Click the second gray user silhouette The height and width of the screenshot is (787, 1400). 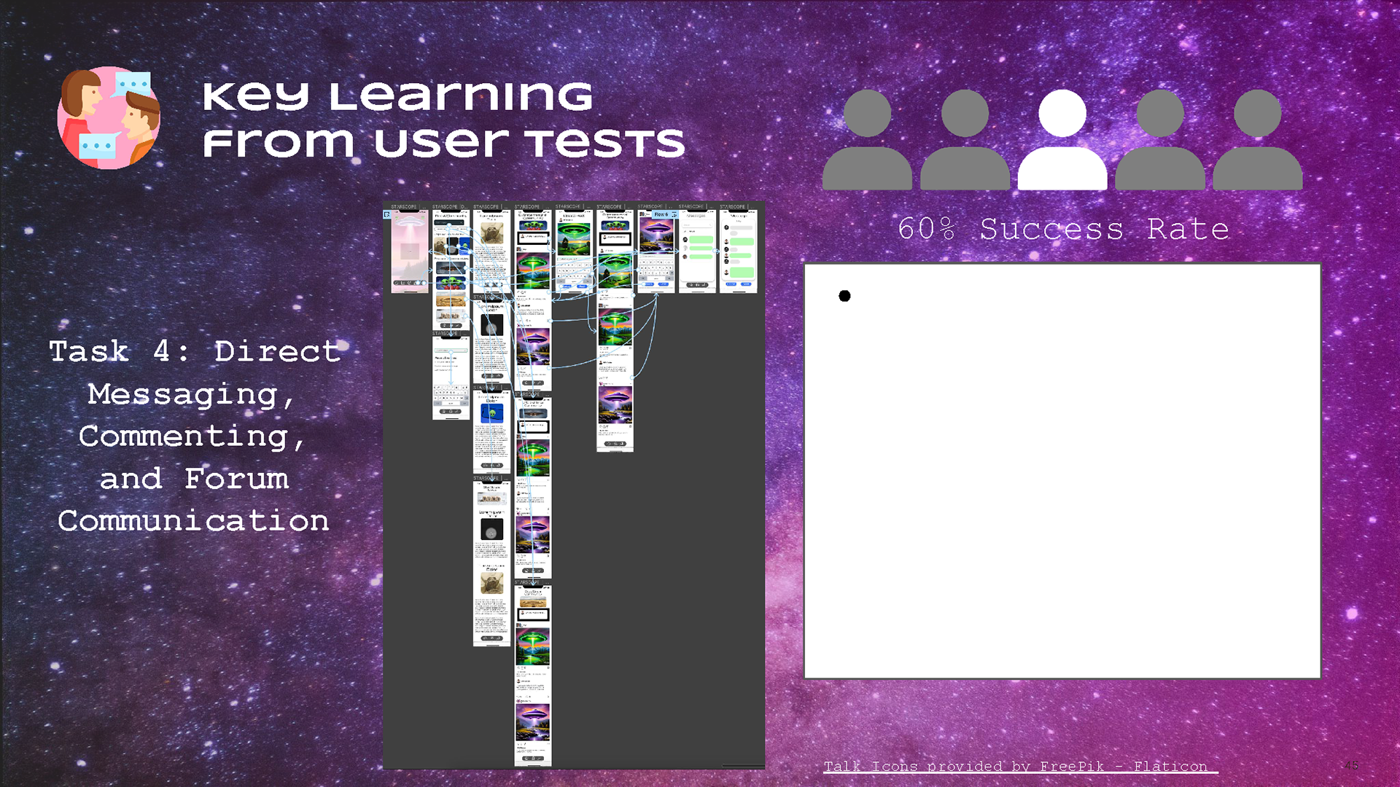965,140
